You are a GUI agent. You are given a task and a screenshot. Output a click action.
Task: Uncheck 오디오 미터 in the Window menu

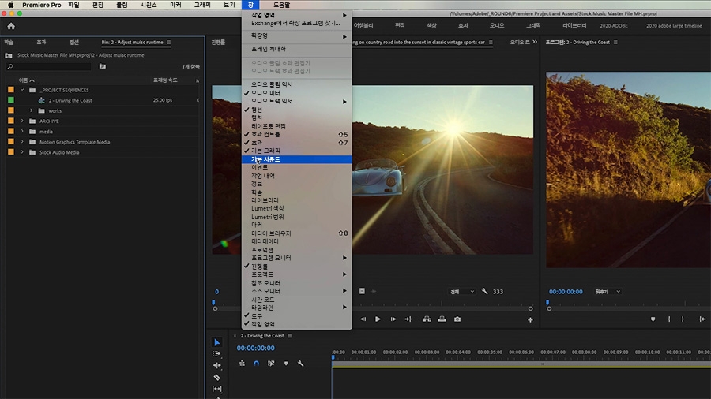pyautogui.click(x=265, y=93)
